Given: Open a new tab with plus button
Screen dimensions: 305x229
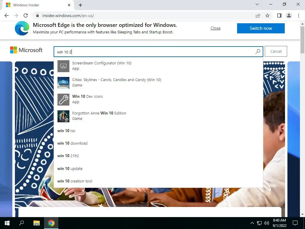Looking at the screenshot, I should point(80,5).
